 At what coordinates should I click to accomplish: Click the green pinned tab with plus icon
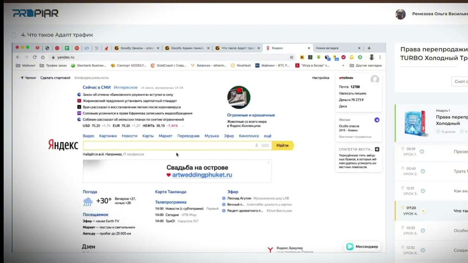(x=67, y=48)
